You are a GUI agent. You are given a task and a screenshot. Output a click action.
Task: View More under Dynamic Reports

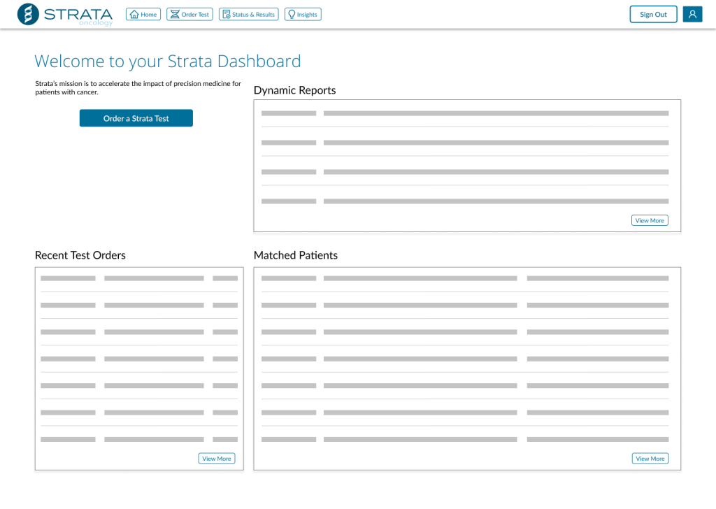[x=650, y=220]
